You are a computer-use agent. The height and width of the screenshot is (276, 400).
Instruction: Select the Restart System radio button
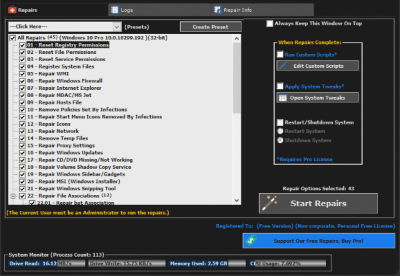point(280,131)
